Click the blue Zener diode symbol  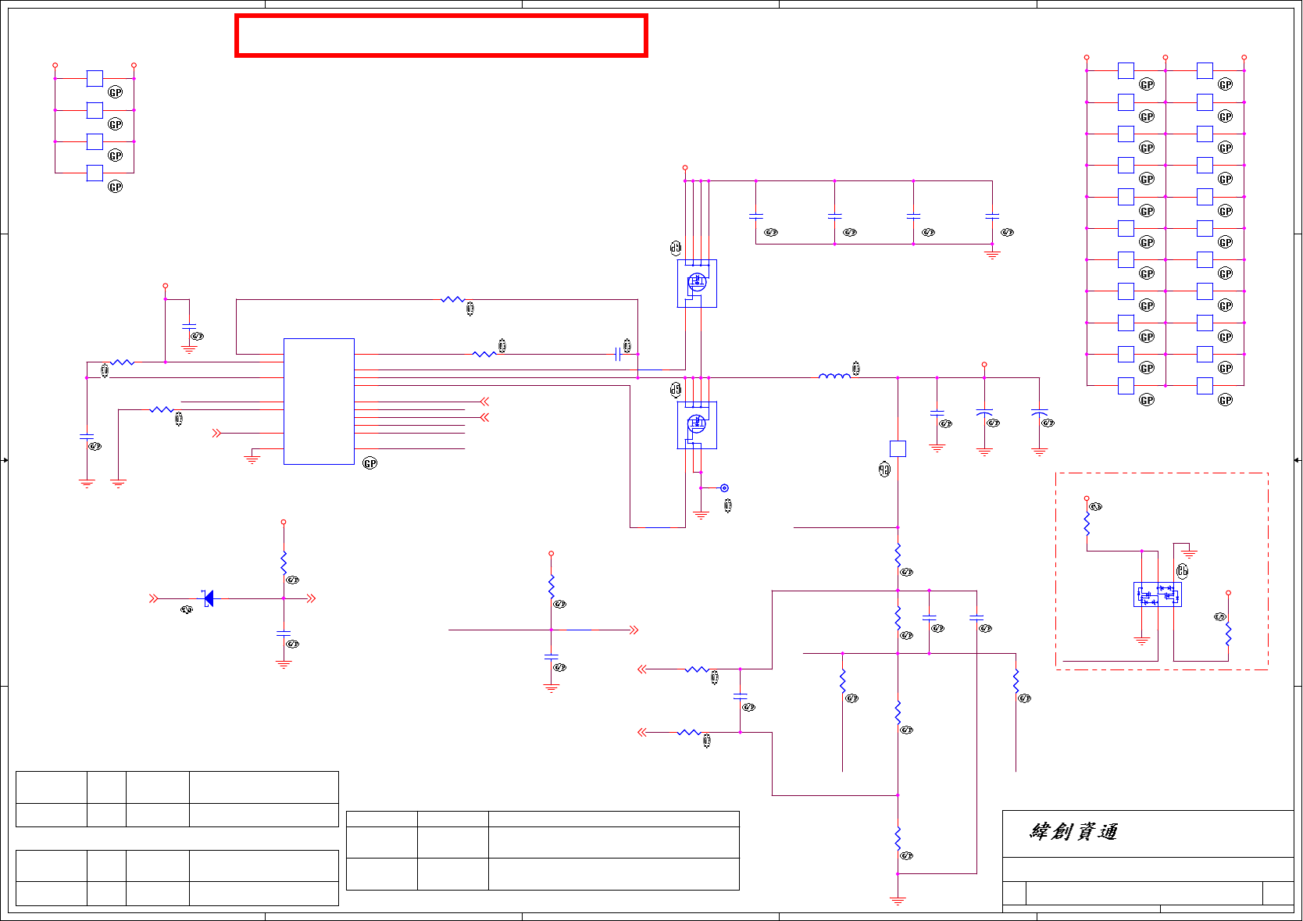(x=208, y=598)
